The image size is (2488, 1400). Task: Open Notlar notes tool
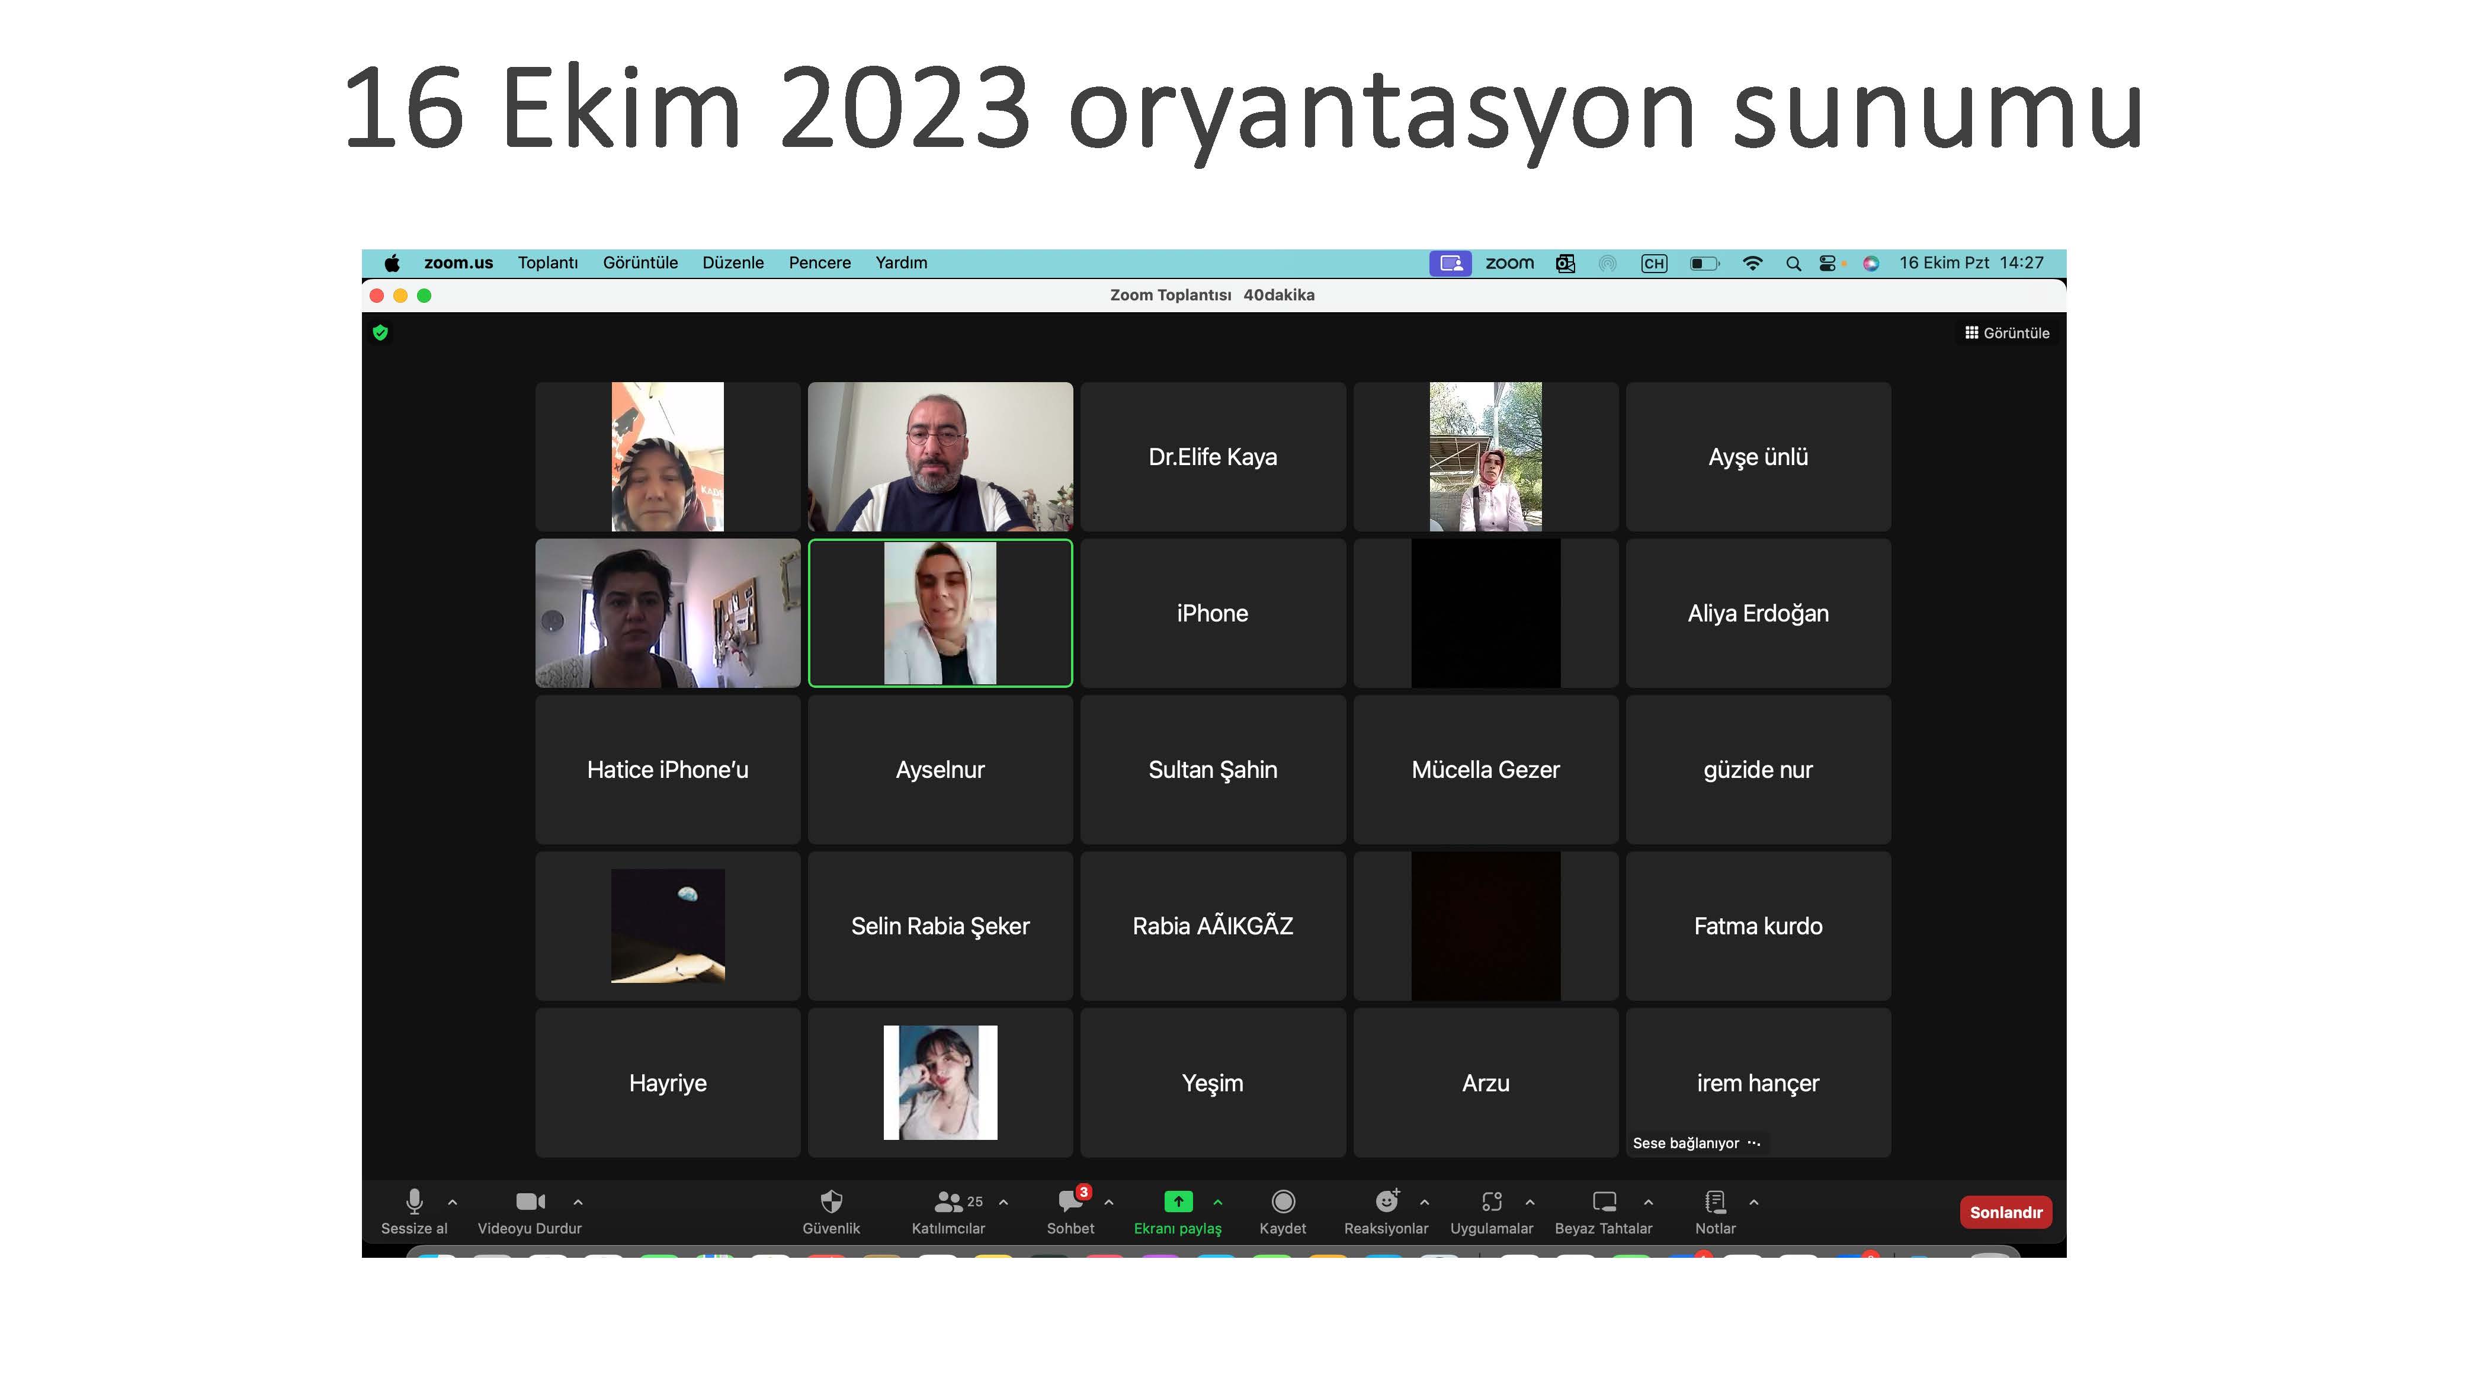coord(1716,1212)
